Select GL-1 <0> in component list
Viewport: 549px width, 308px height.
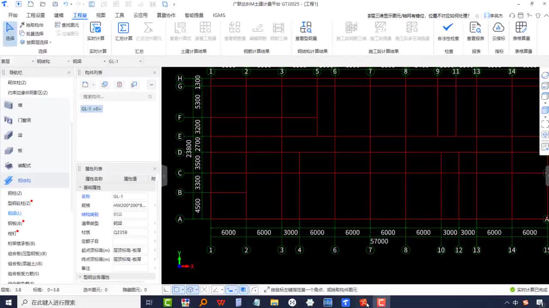point(91,109)
